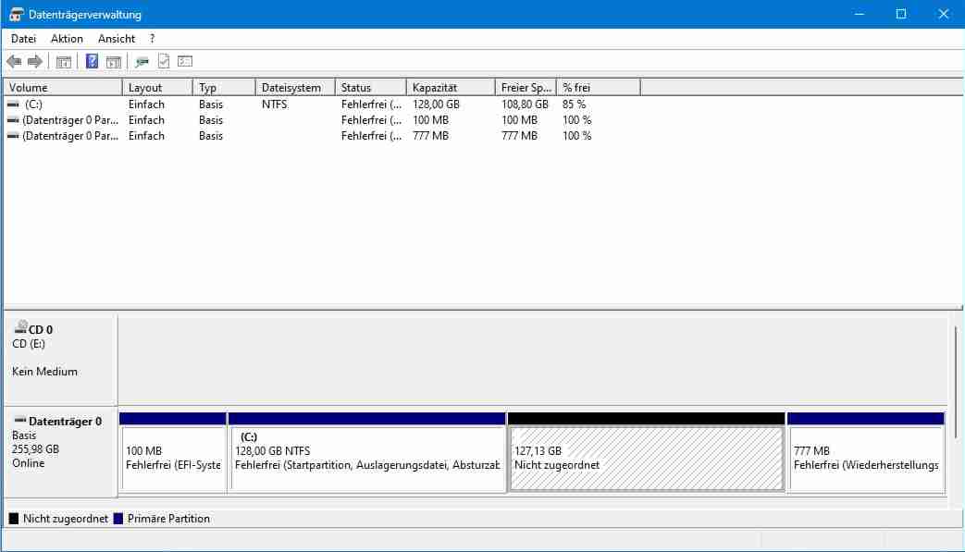This screenshot has width=965, height=552.
Task: Click the green drive refresh toolbar icon
Action: [x=142, y=62]
